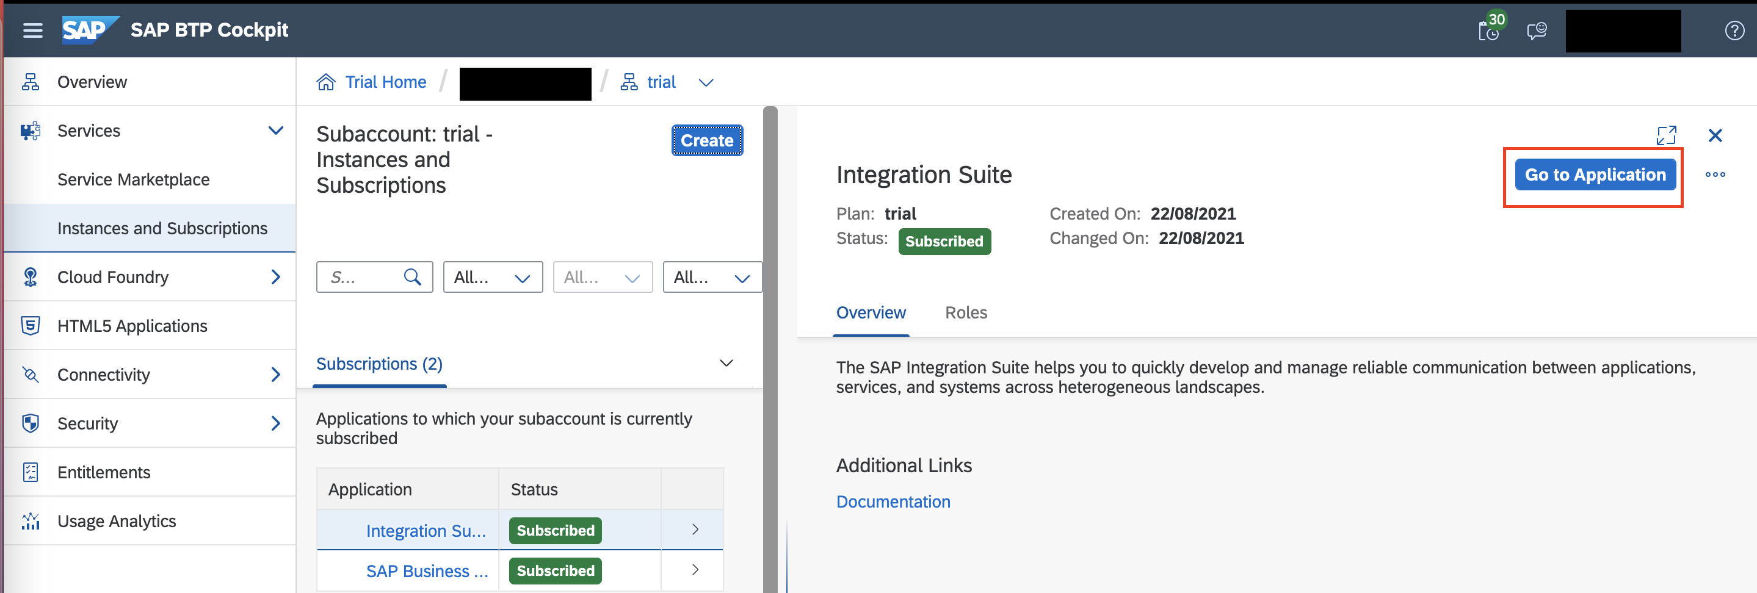This screenshot has width=1757, height=593.
Task: Click the trial period remaining icon
Action: (1488, 30)
